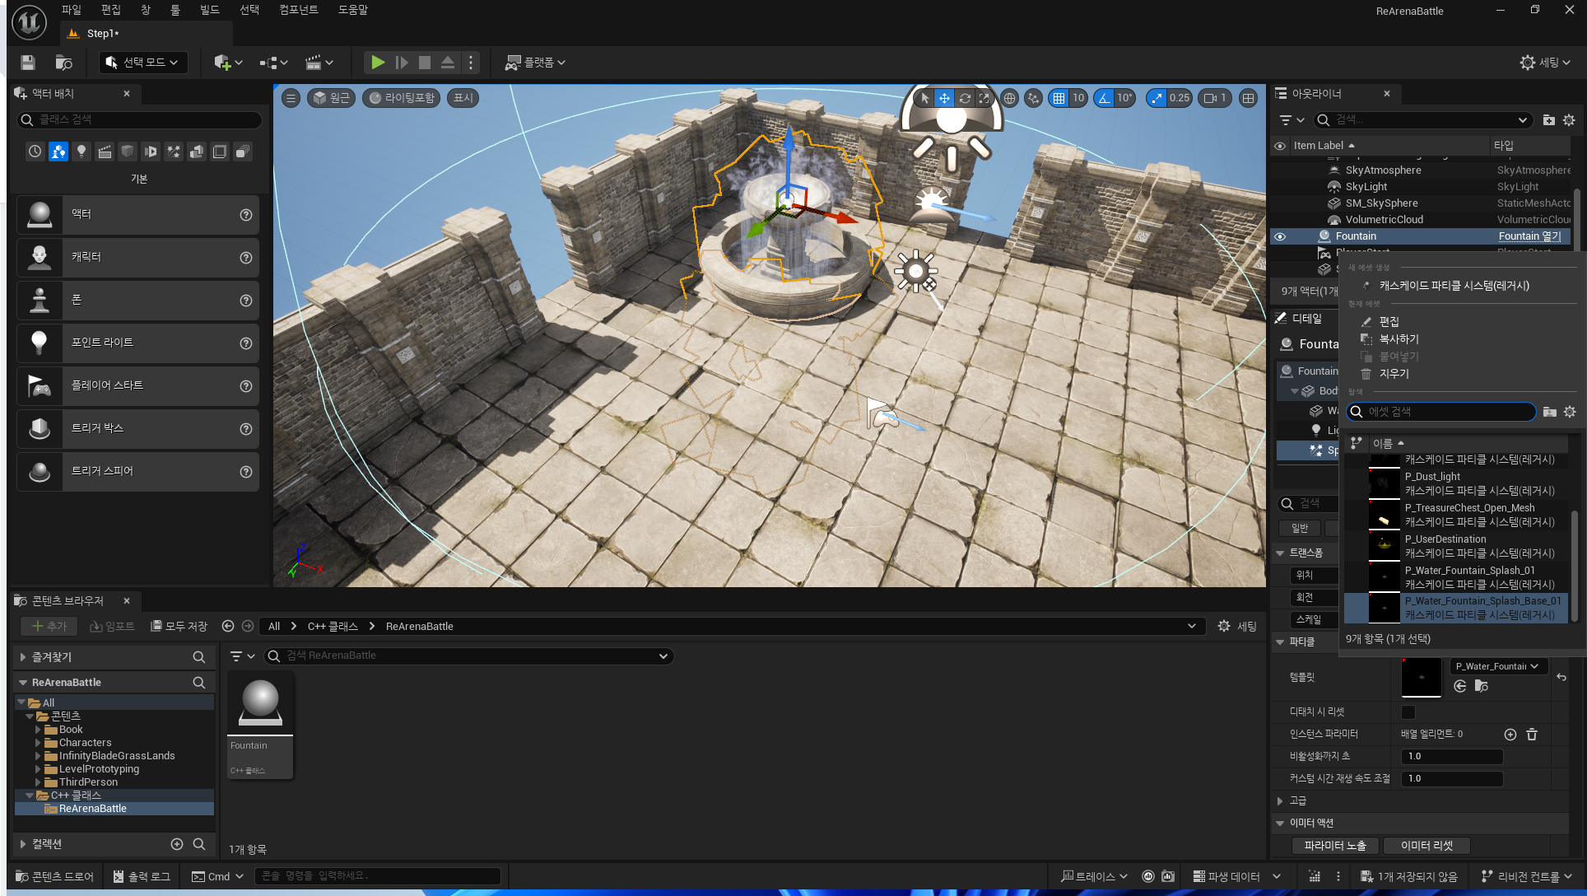The width and height of the screenshot is (1587, 896).
Task: Select the rotate transform gizmo tool
Action: (x=965, y=98)
